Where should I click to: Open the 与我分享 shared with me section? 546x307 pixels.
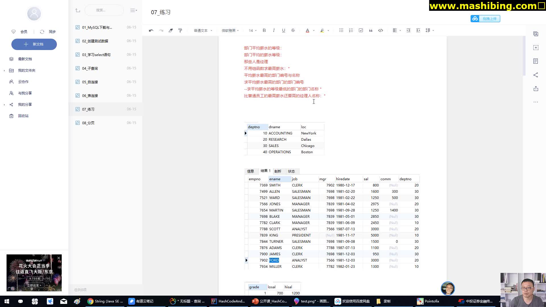click(25, 93)
